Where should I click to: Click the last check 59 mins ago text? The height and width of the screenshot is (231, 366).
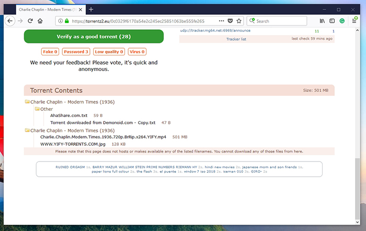click(312, 39)
